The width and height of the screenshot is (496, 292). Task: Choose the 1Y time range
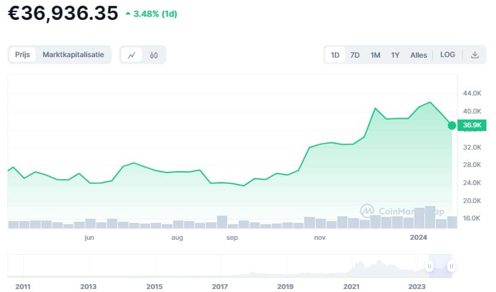[395, 55]
